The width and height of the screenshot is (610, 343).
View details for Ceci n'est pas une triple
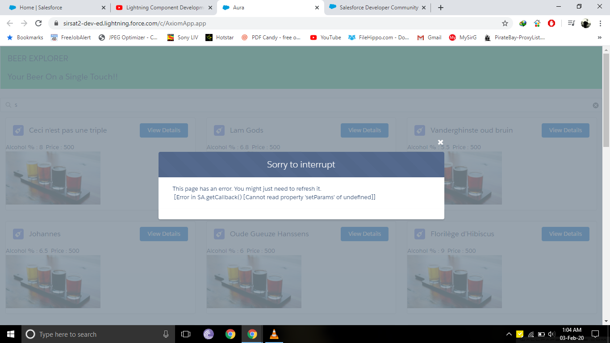pos(164,130)
